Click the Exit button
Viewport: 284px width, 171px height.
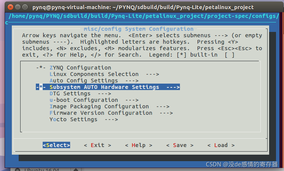98,145
